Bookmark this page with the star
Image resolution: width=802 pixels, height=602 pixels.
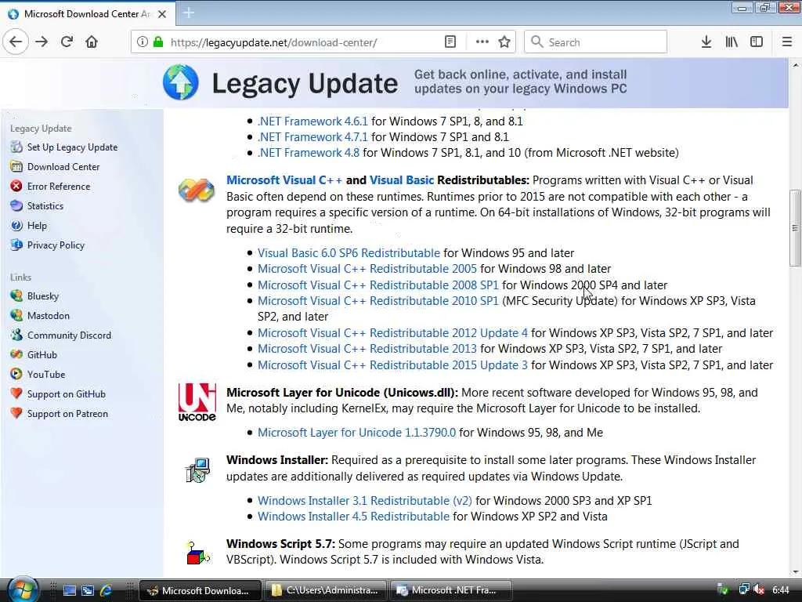click(x=504, y=42)
